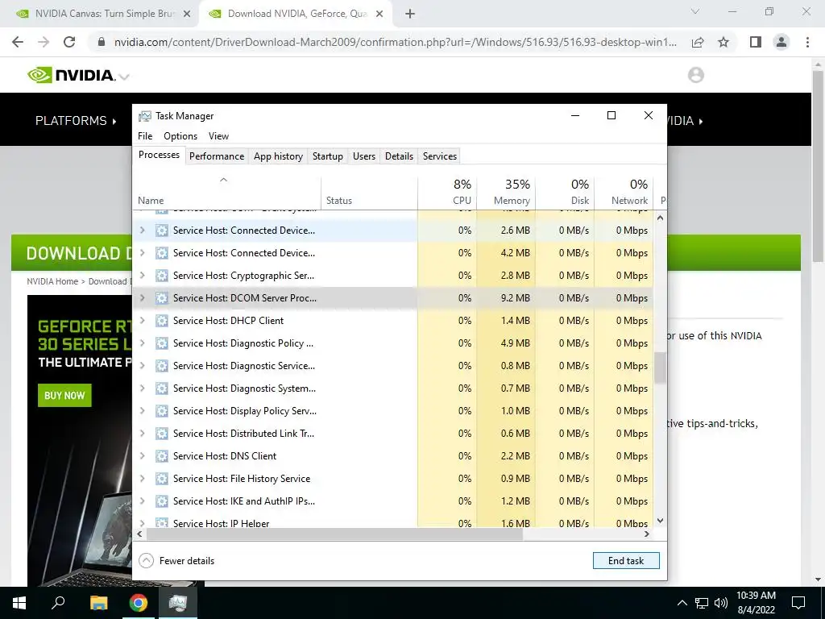
Task: Switch to Details tab
Action: pyautogui.click(x=399, y=156)
